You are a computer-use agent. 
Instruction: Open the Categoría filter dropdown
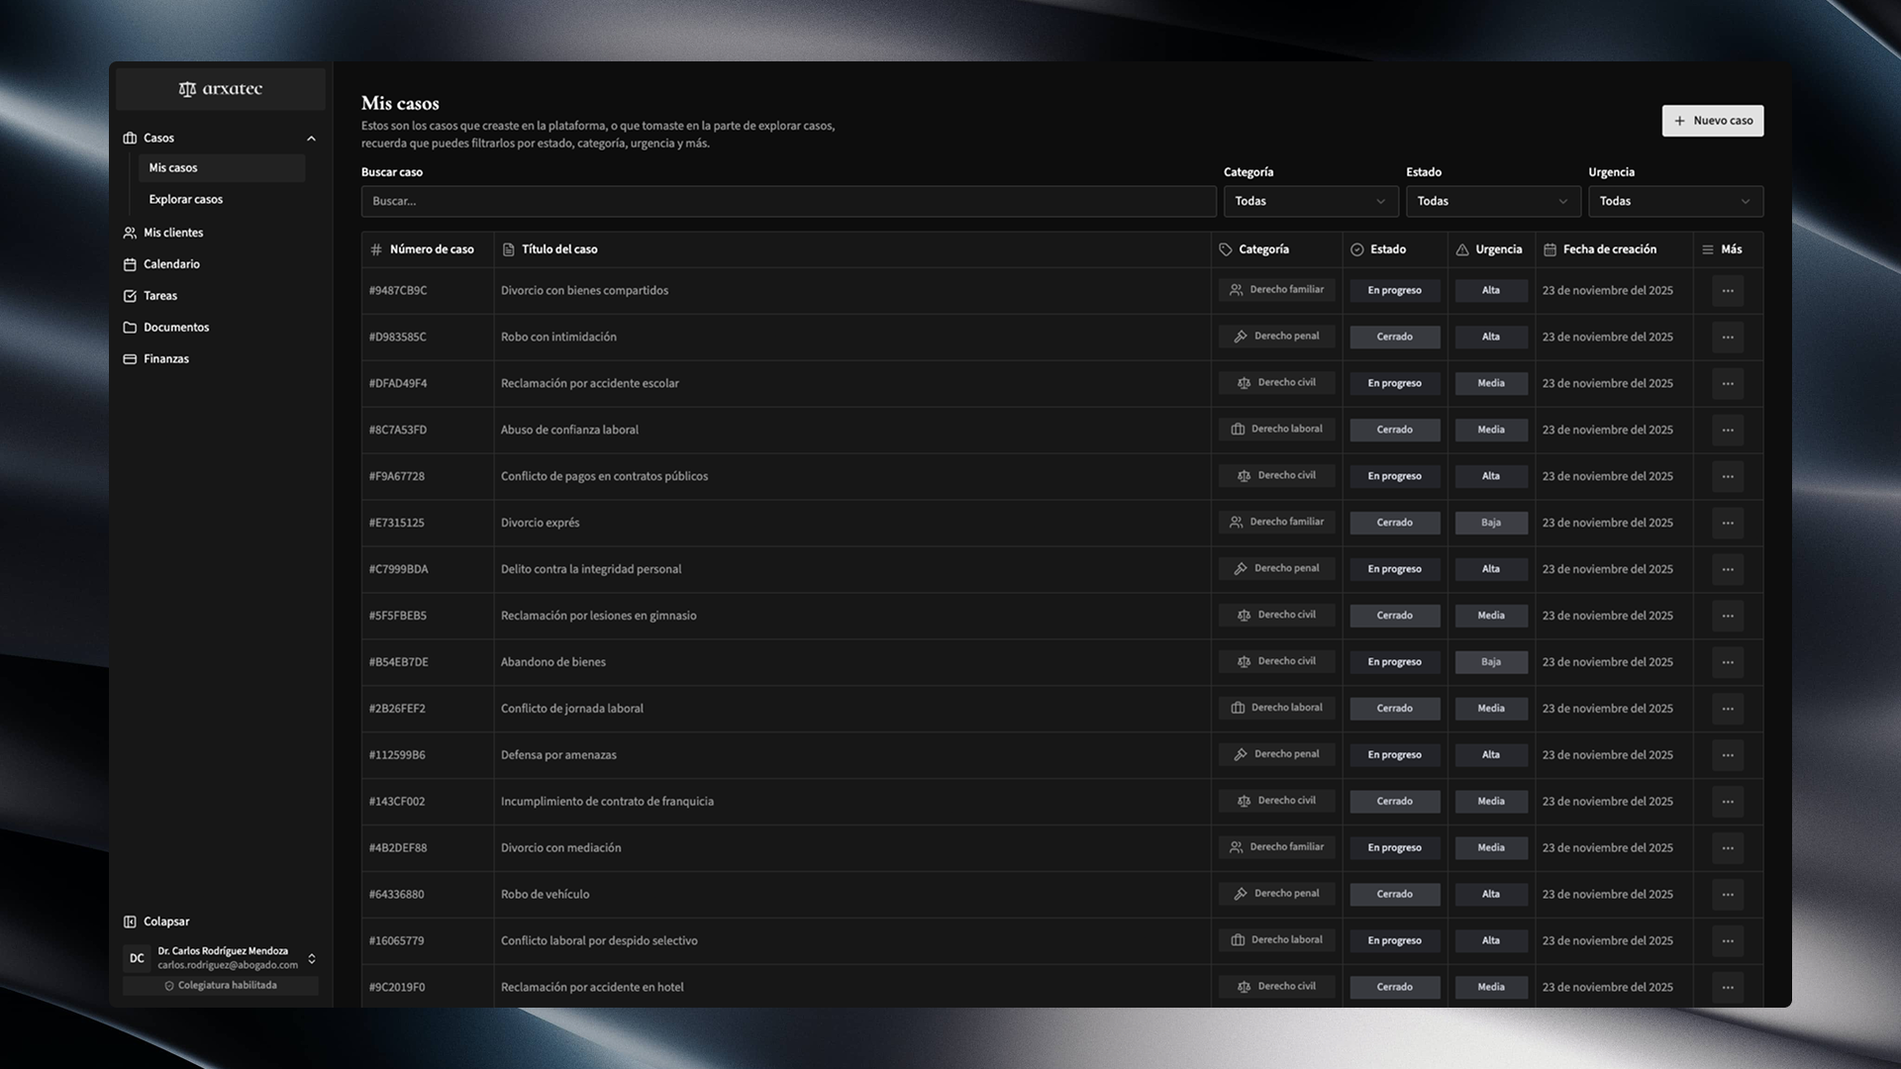(1309, 201)
